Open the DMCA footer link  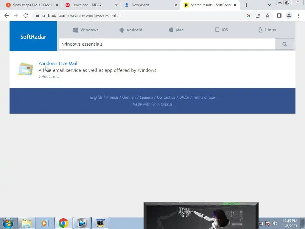184,98
